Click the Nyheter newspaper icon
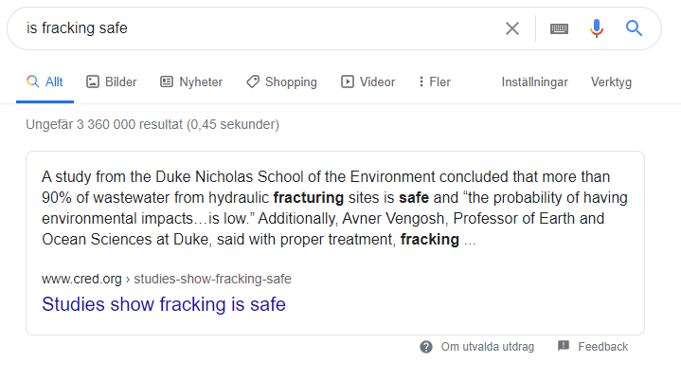The width and height of the screenshot is (681, 381). coord(167,82)
